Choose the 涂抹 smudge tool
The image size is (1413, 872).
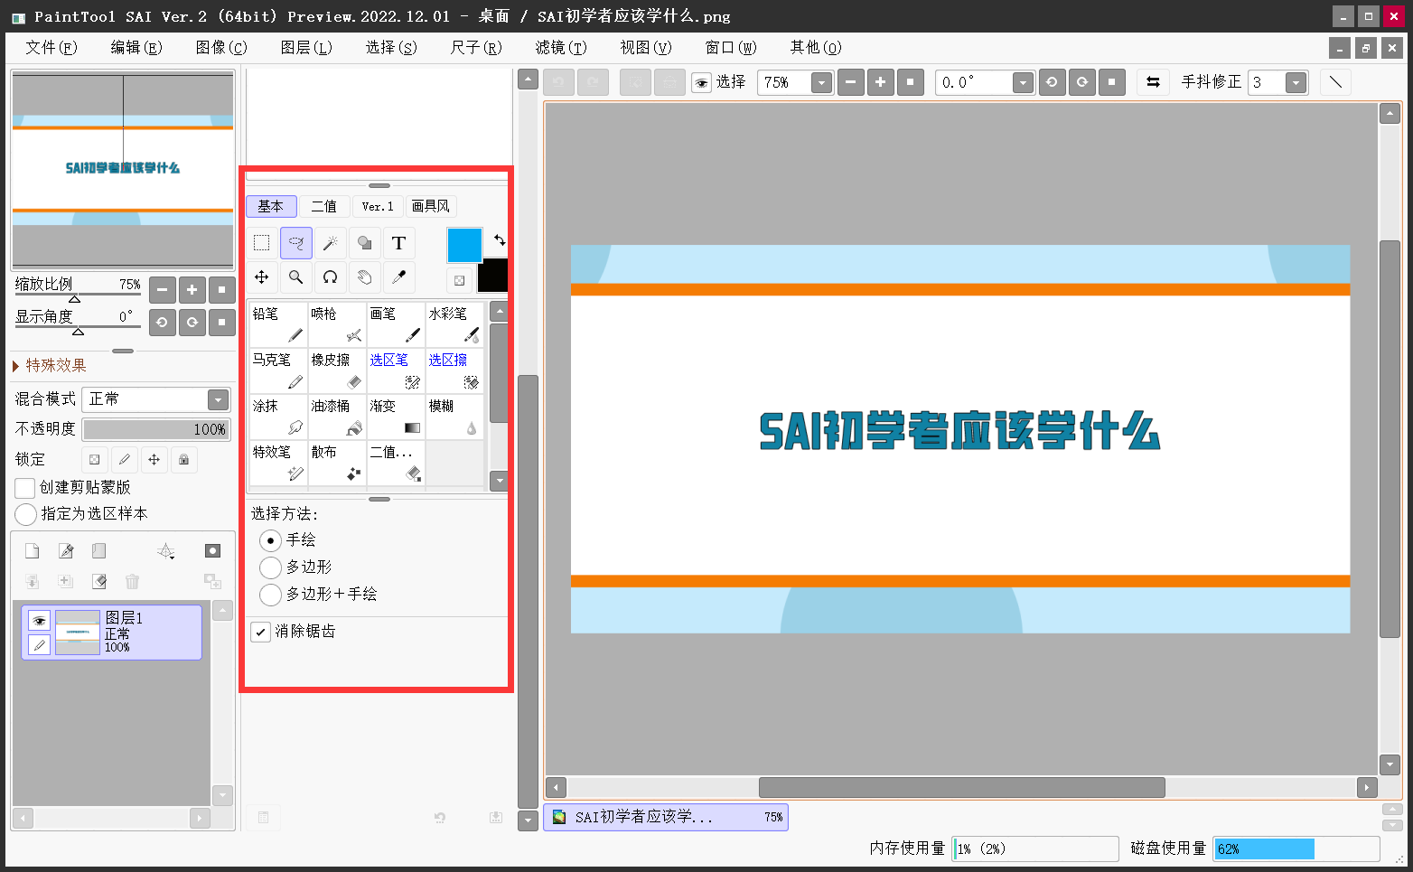point(278,417)
